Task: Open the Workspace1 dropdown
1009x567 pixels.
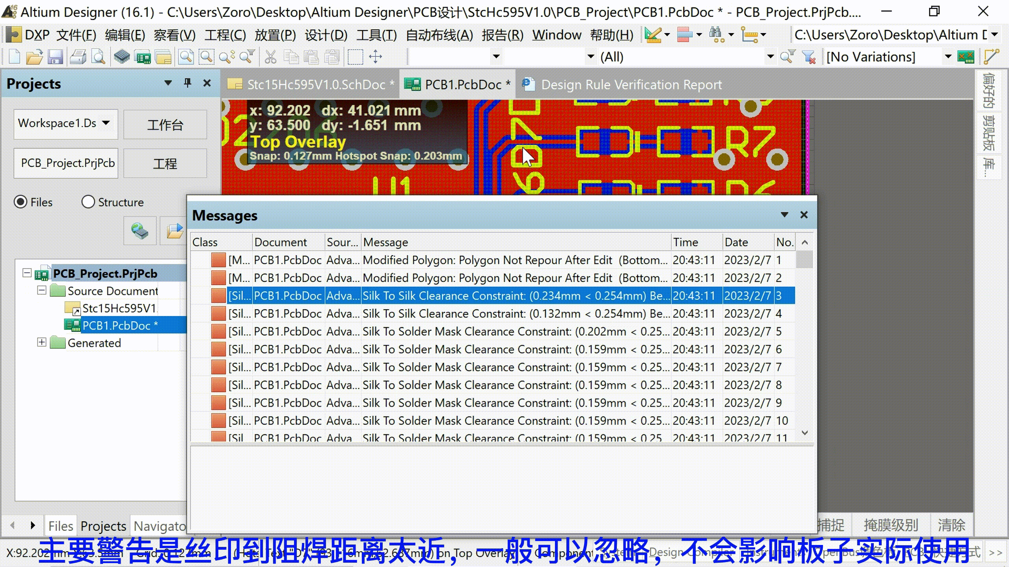Action: click(x=106, y=123)
